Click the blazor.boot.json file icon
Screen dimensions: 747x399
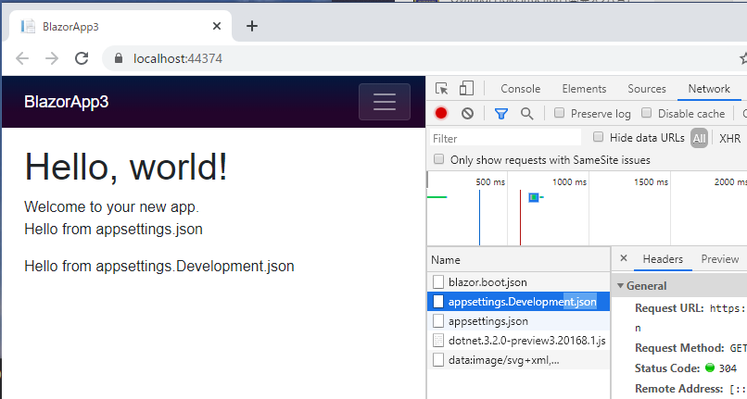click(x=438, y=281)
